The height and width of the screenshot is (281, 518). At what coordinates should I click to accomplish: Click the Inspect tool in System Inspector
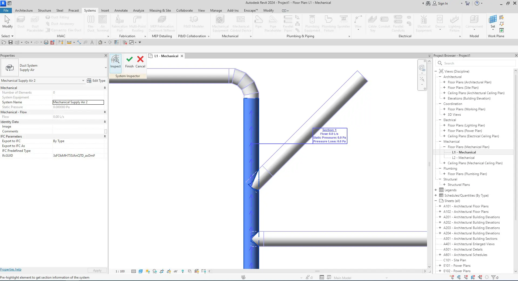click(115, 62)
